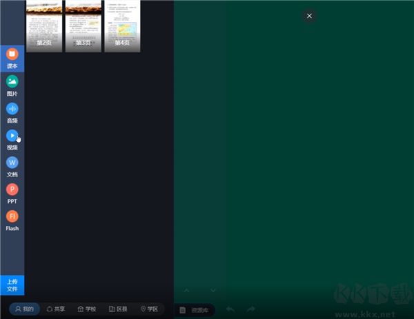The width and height of the screenshot is (414, 319).
Task: Click the 上传文件 upload button
Action: click(12, 285)
